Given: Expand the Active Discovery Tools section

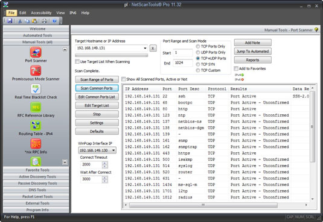Looking at the screenshot, I should [36, 176].
